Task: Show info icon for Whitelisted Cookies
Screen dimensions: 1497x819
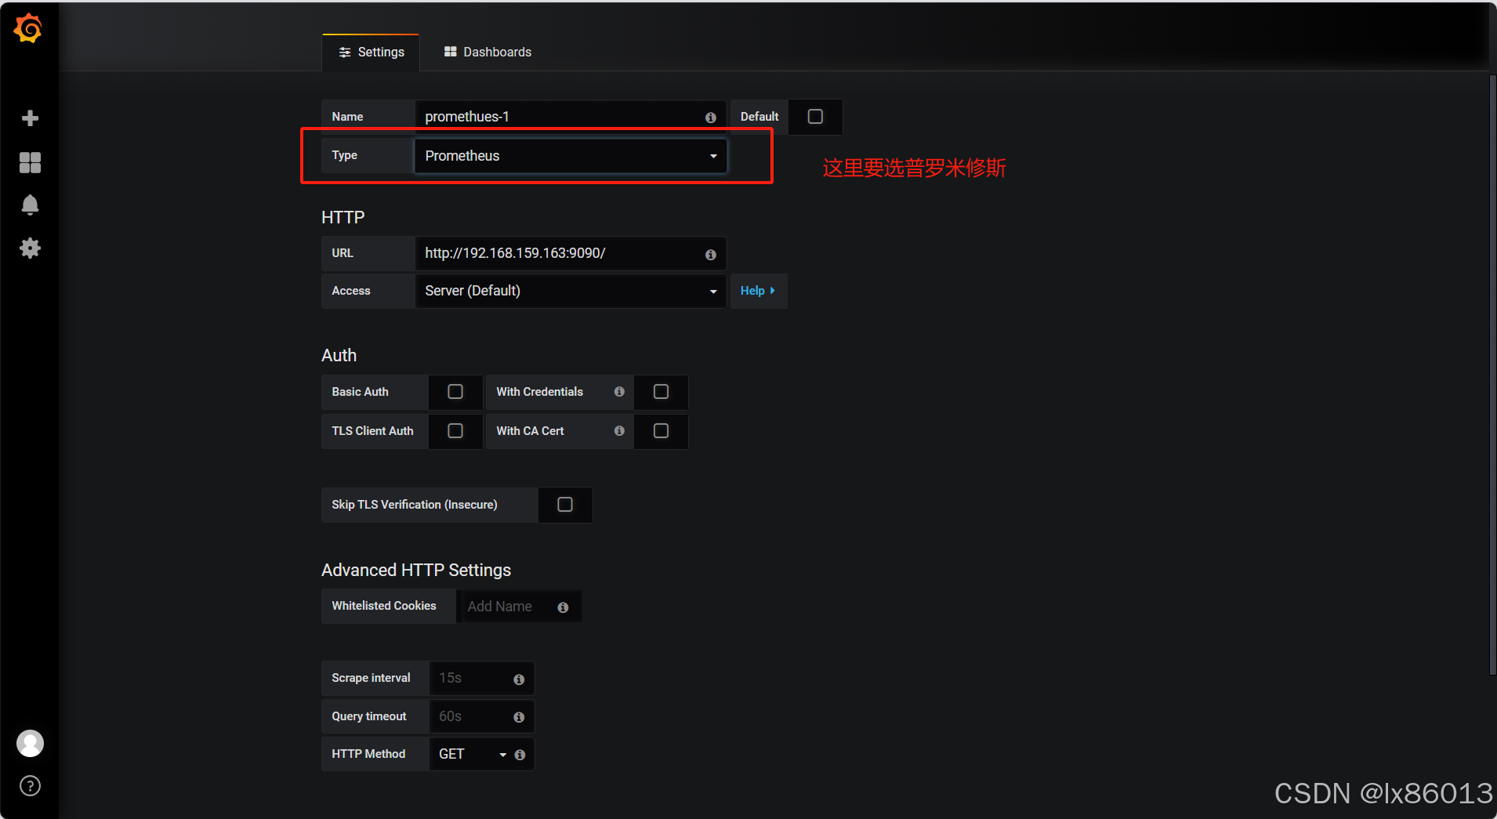Action: (563, 607)
